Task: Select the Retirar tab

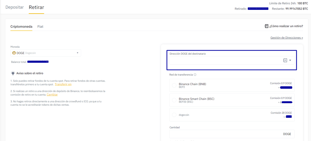Action: [36, 7]
